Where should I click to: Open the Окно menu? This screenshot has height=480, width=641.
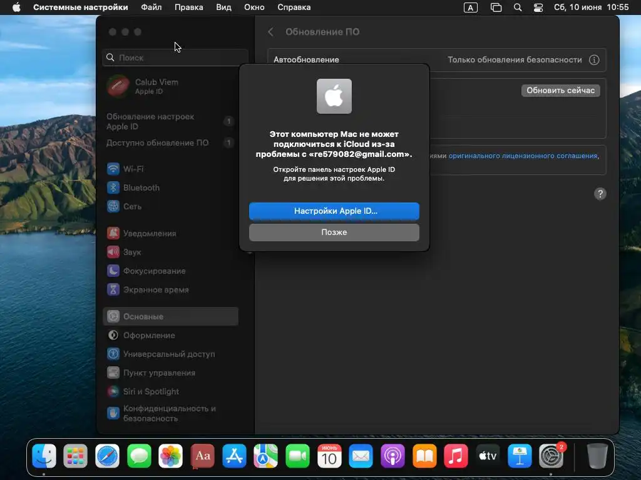click(254, 7)
